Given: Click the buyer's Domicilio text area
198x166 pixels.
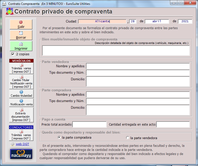Looking at the screenshot, I should pos(138,110).
